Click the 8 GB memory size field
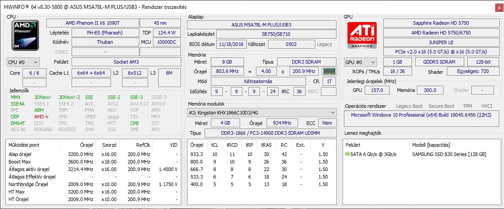504x209 pixels. tap(228, 62)
